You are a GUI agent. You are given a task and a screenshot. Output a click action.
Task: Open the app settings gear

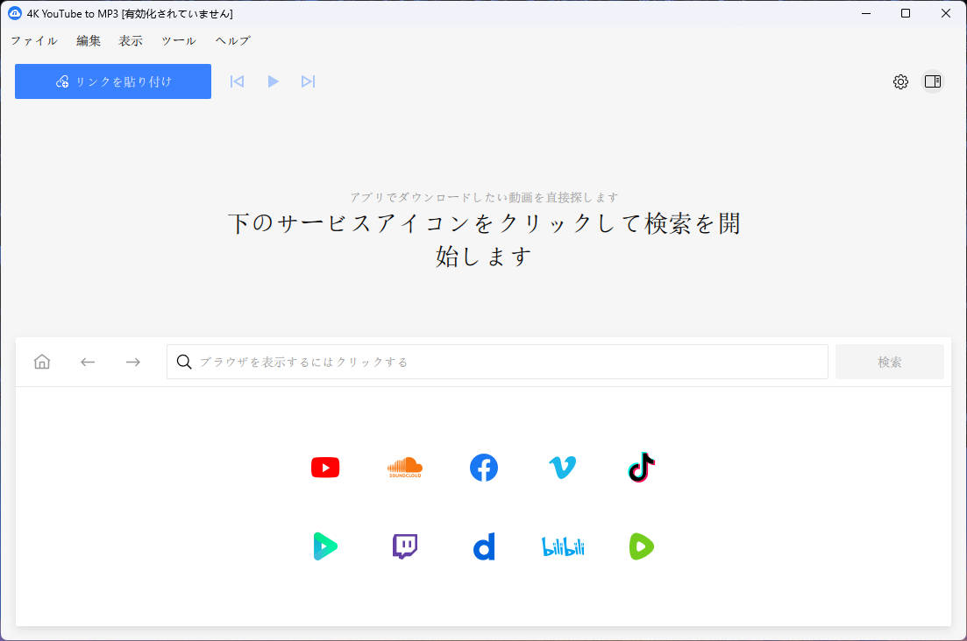click(900, 81)
